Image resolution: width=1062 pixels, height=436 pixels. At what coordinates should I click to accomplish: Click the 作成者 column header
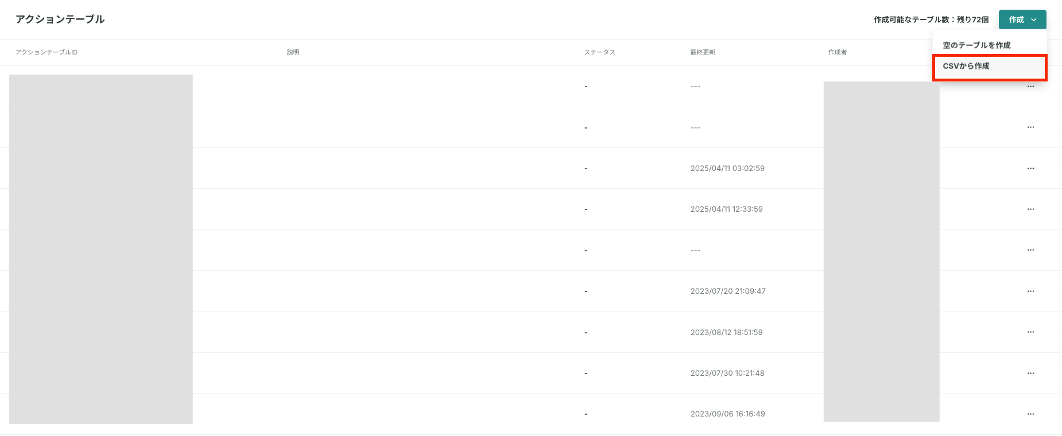pos(838,52)
